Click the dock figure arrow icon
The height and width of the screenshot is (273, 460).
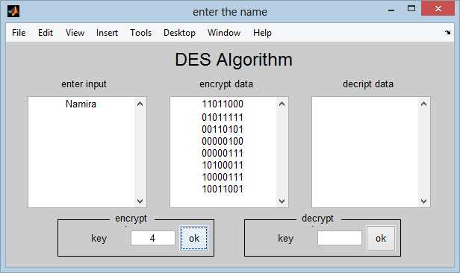[447, 33]
